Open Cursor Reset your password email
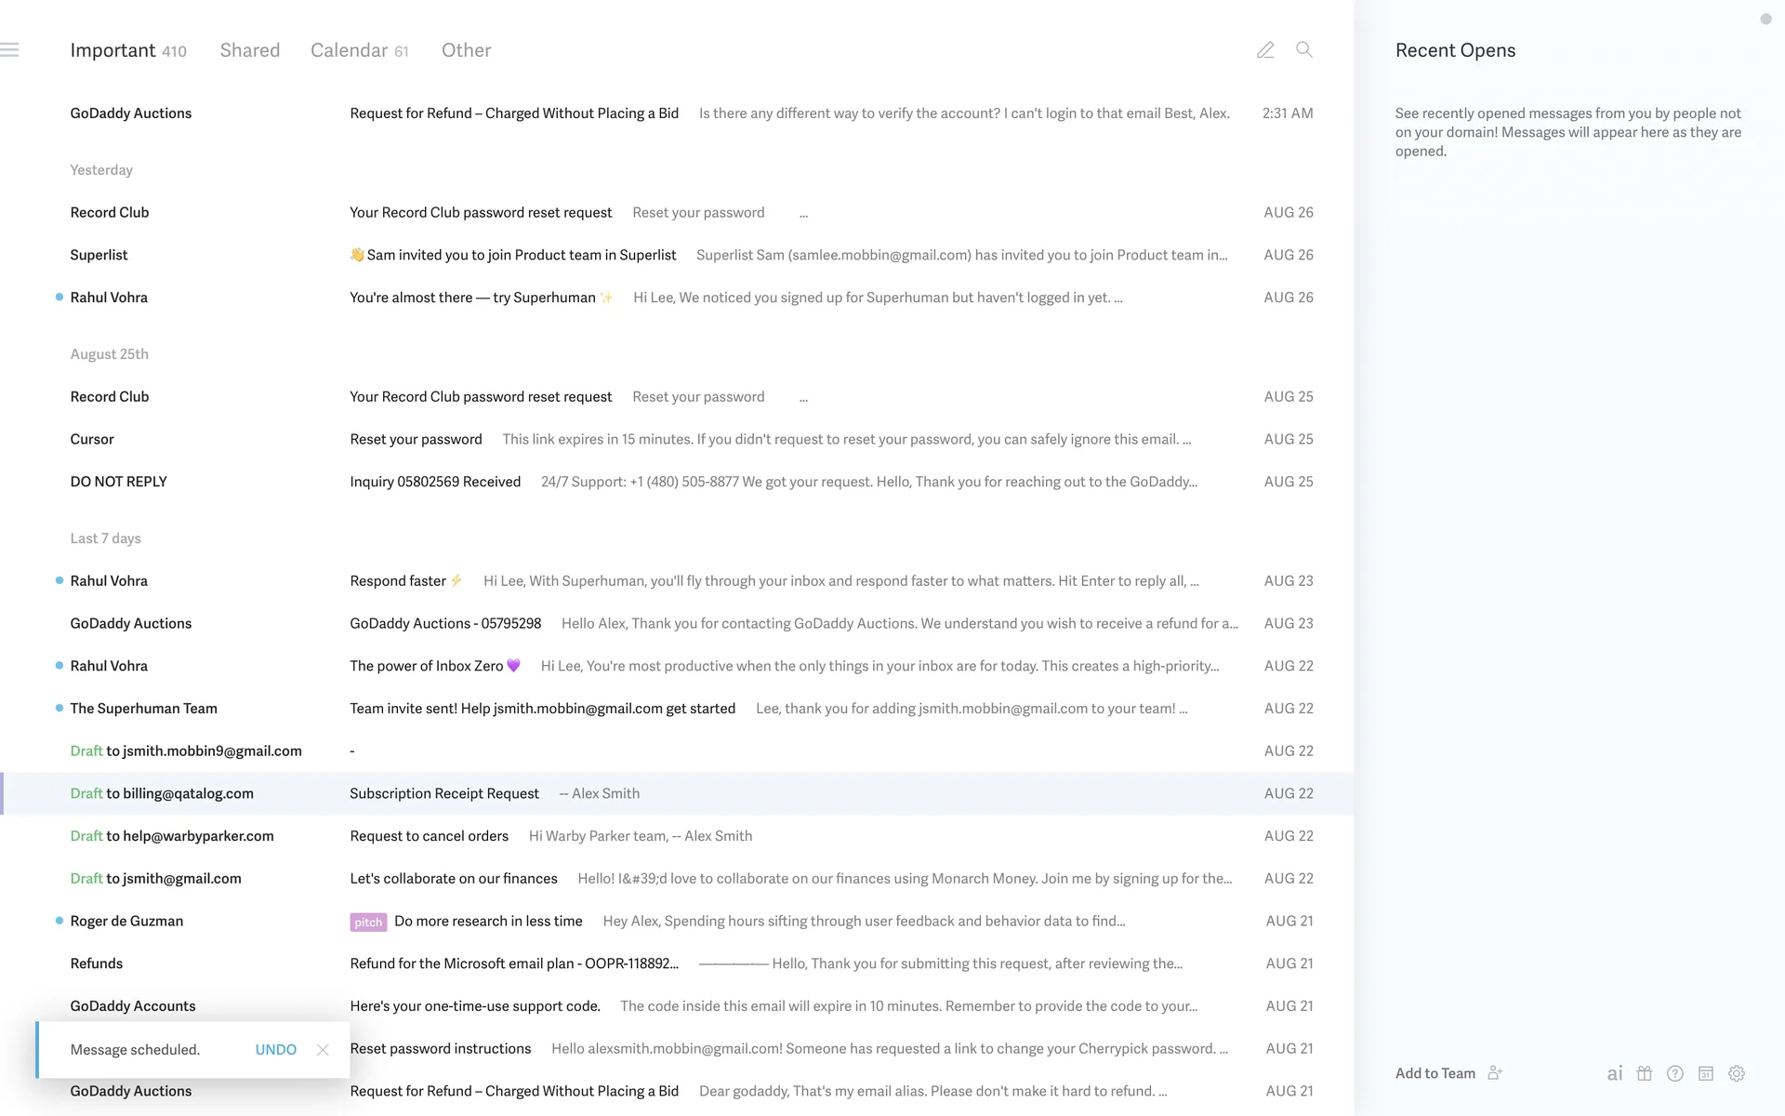The height and width of the screenshot is (1116, 1785). tap(416, 439)
